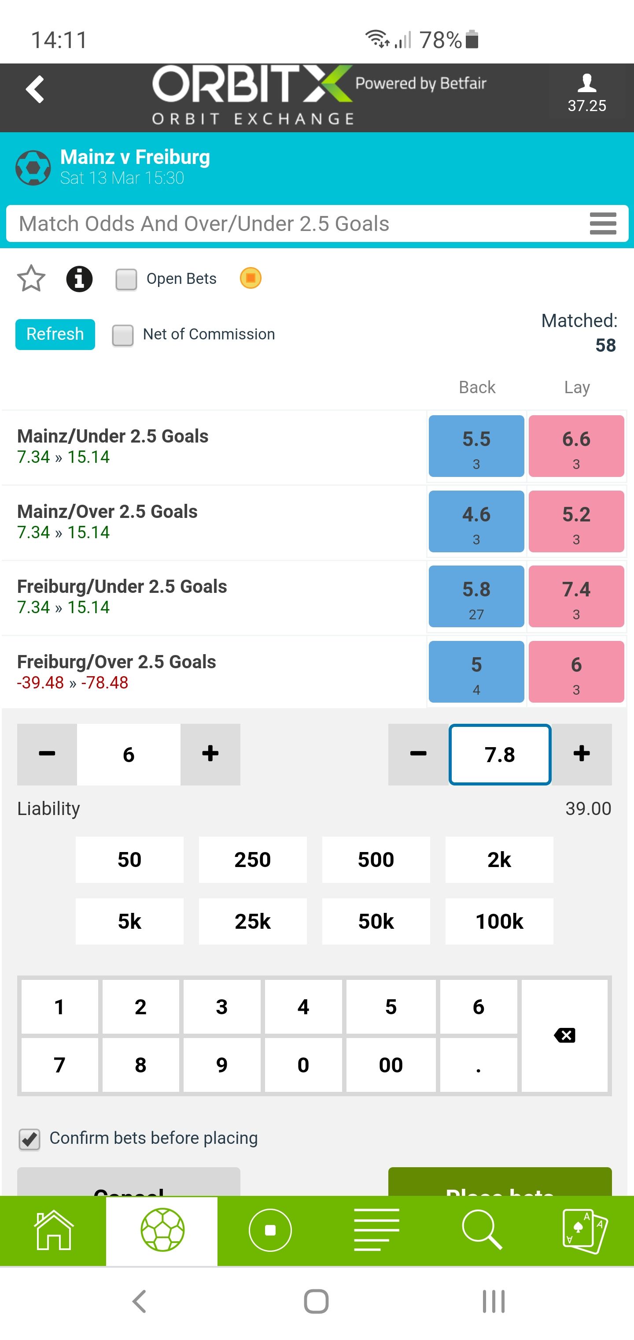This screenshot has width=634, height=1340.
Task: Add market to favourites star
Action: pos(31,278)
